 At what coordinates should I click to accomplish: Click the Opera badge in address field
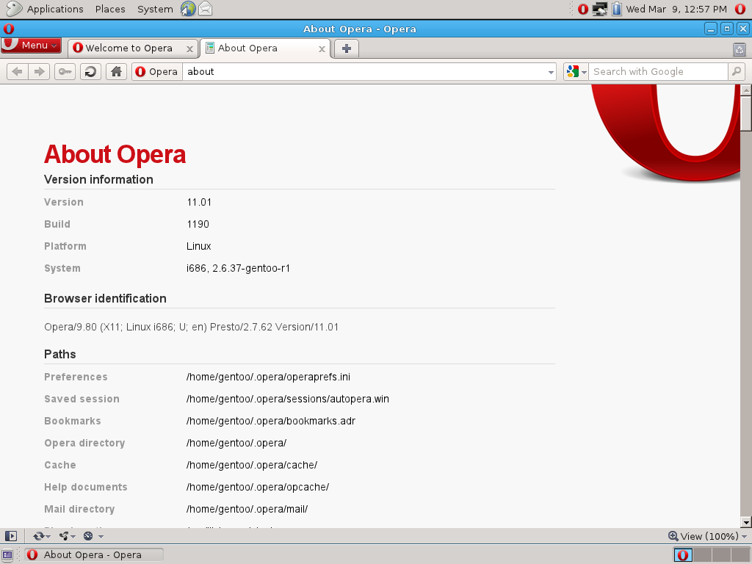coord(156,71)
